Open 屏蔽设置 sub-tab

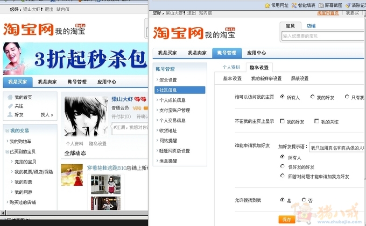(300, 78)
